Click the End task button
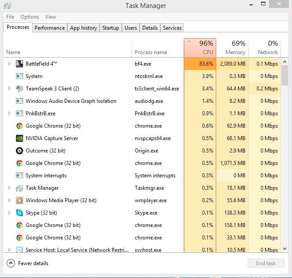 click(x=266, y=263)
